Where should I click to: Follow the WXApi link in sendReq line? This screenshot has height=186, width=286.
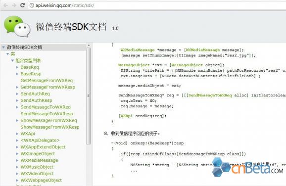(126, 116)
